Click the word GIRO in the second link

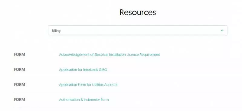pyautogui.click(x=103, y=70)
